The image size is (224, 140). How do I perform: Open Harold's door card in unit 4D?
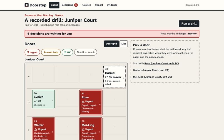pyautogui.click(x=115, y=77)
